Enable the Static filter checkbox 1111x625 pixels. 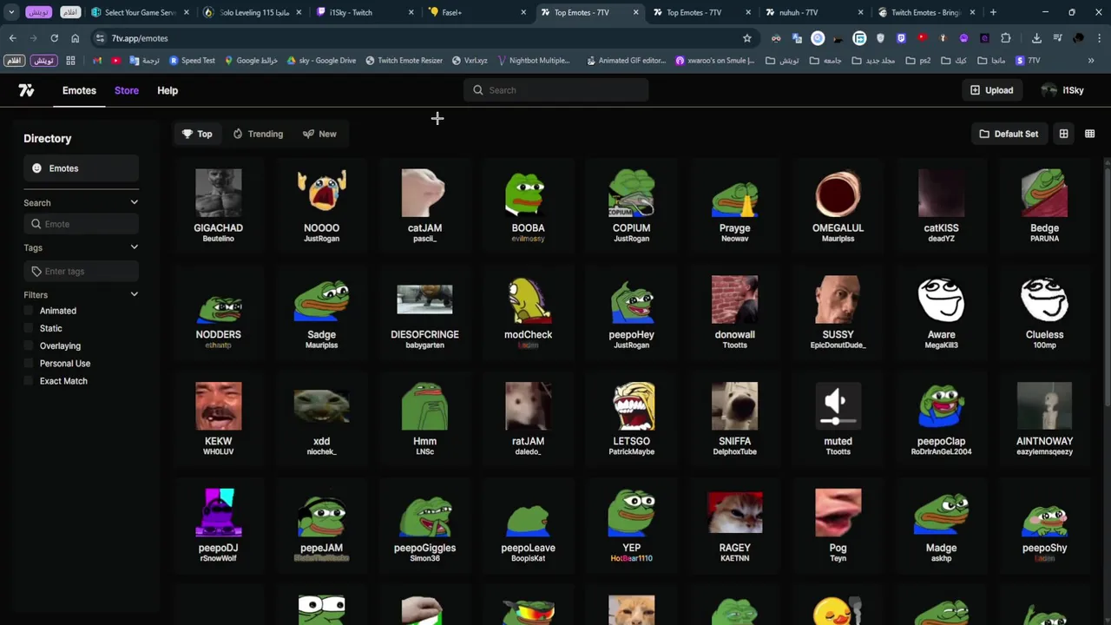pyautogui.click(x=29, y=328)
